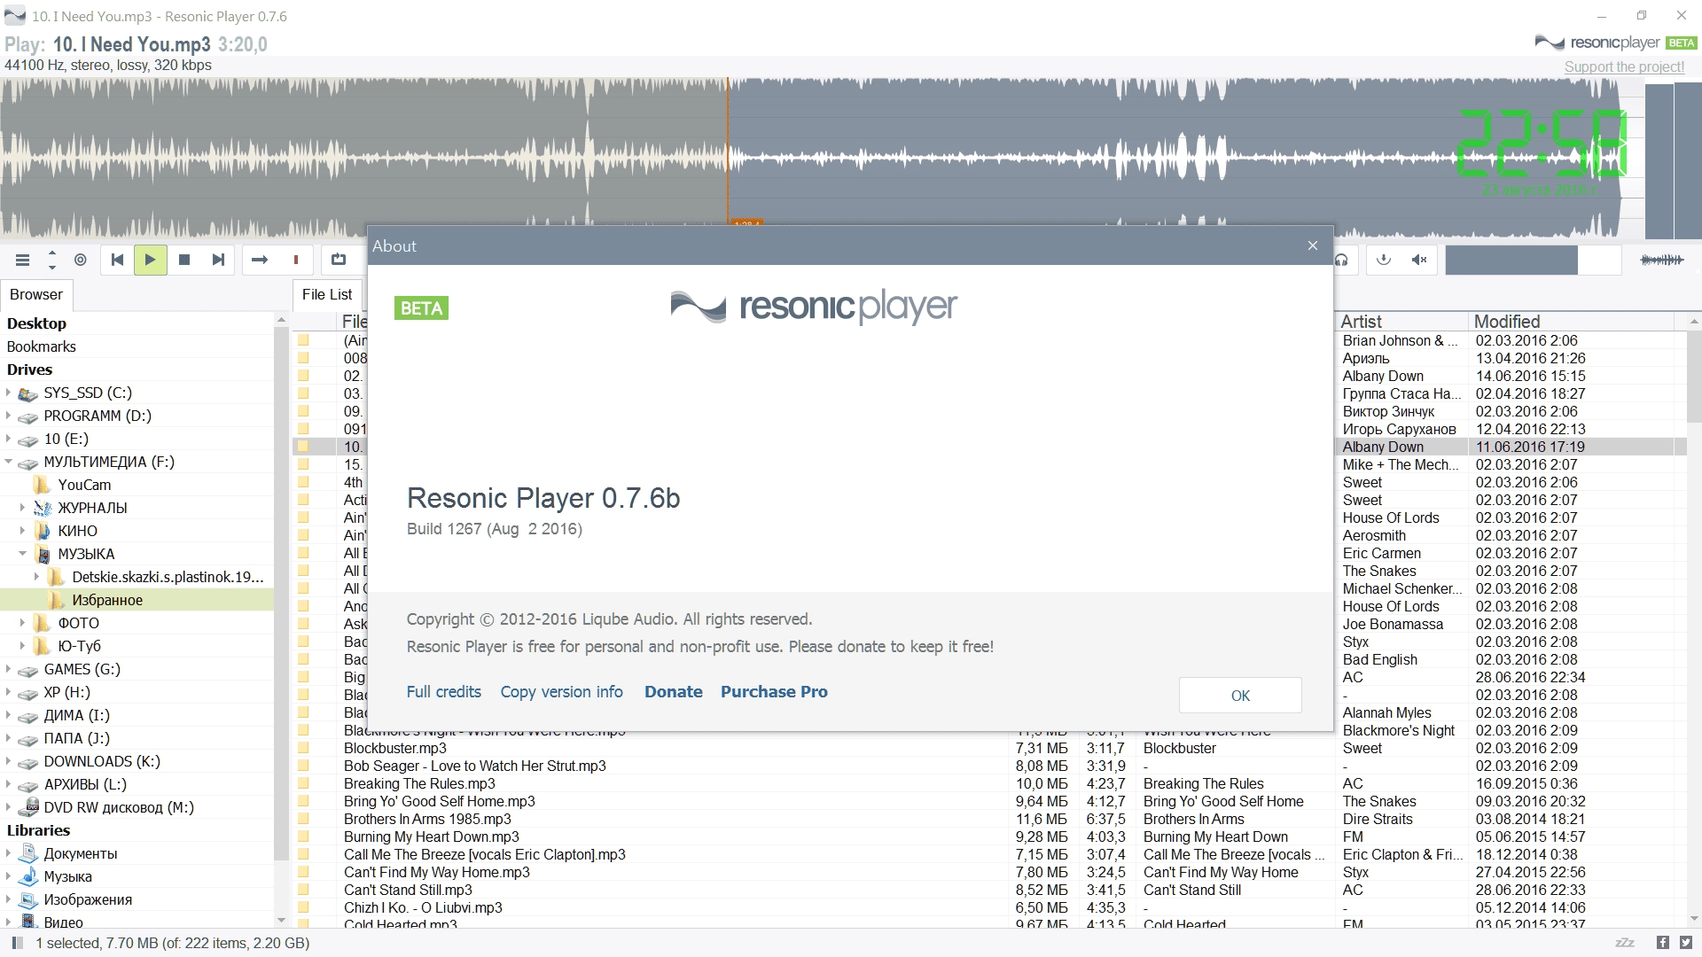Expand the ЖУРНАЛЫ folder
Screen dimensions: 1702x957
pos(23,508)
